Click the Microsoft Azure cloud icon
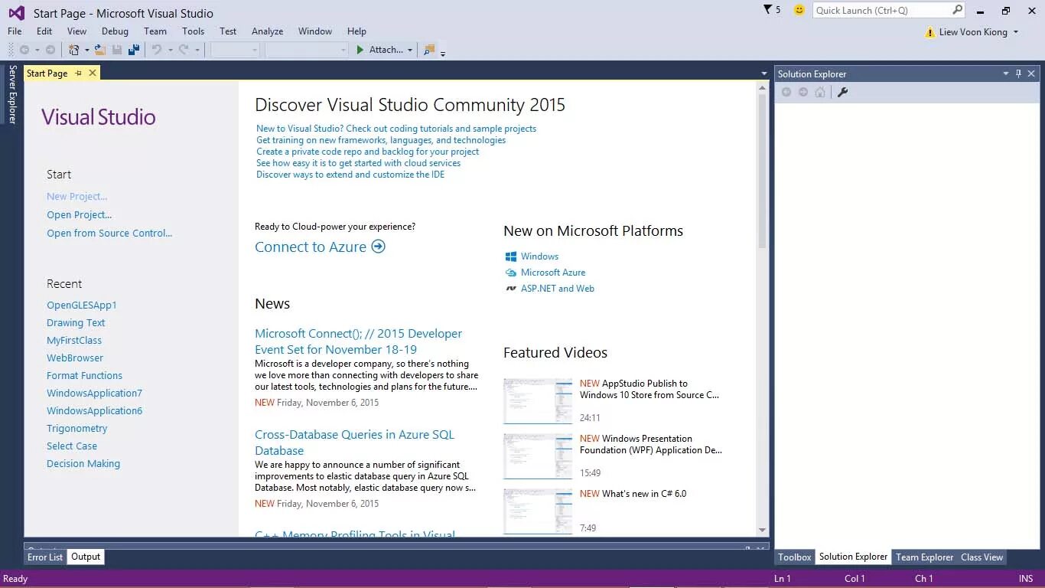 pyautogui.click(x=511, y=273)
